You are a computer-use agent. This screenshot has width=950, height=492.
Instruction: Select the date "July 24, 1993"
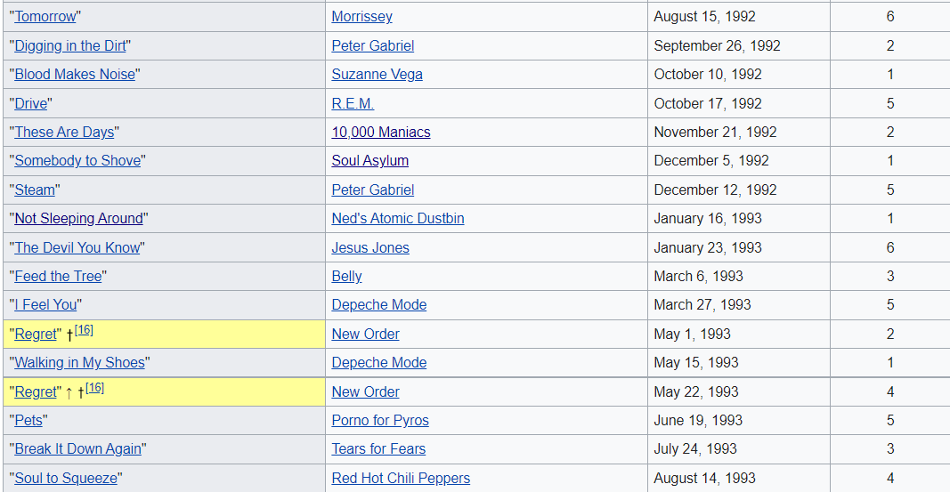pos(695,448)
